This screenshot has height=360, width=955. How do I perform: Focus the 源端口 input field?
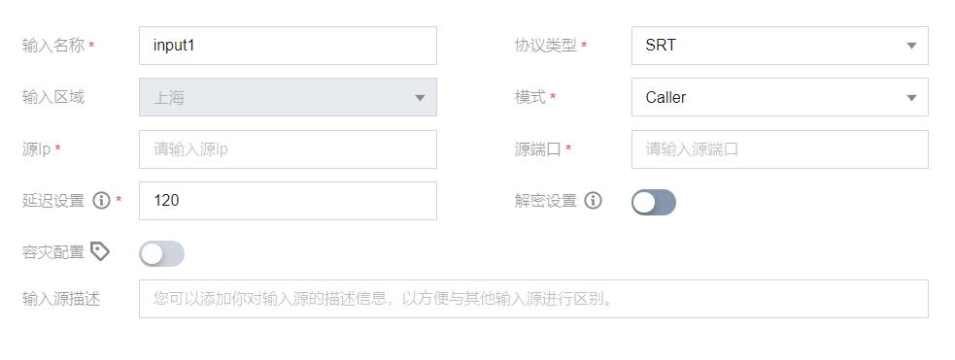pyautogui.click(x=779, y=149)
